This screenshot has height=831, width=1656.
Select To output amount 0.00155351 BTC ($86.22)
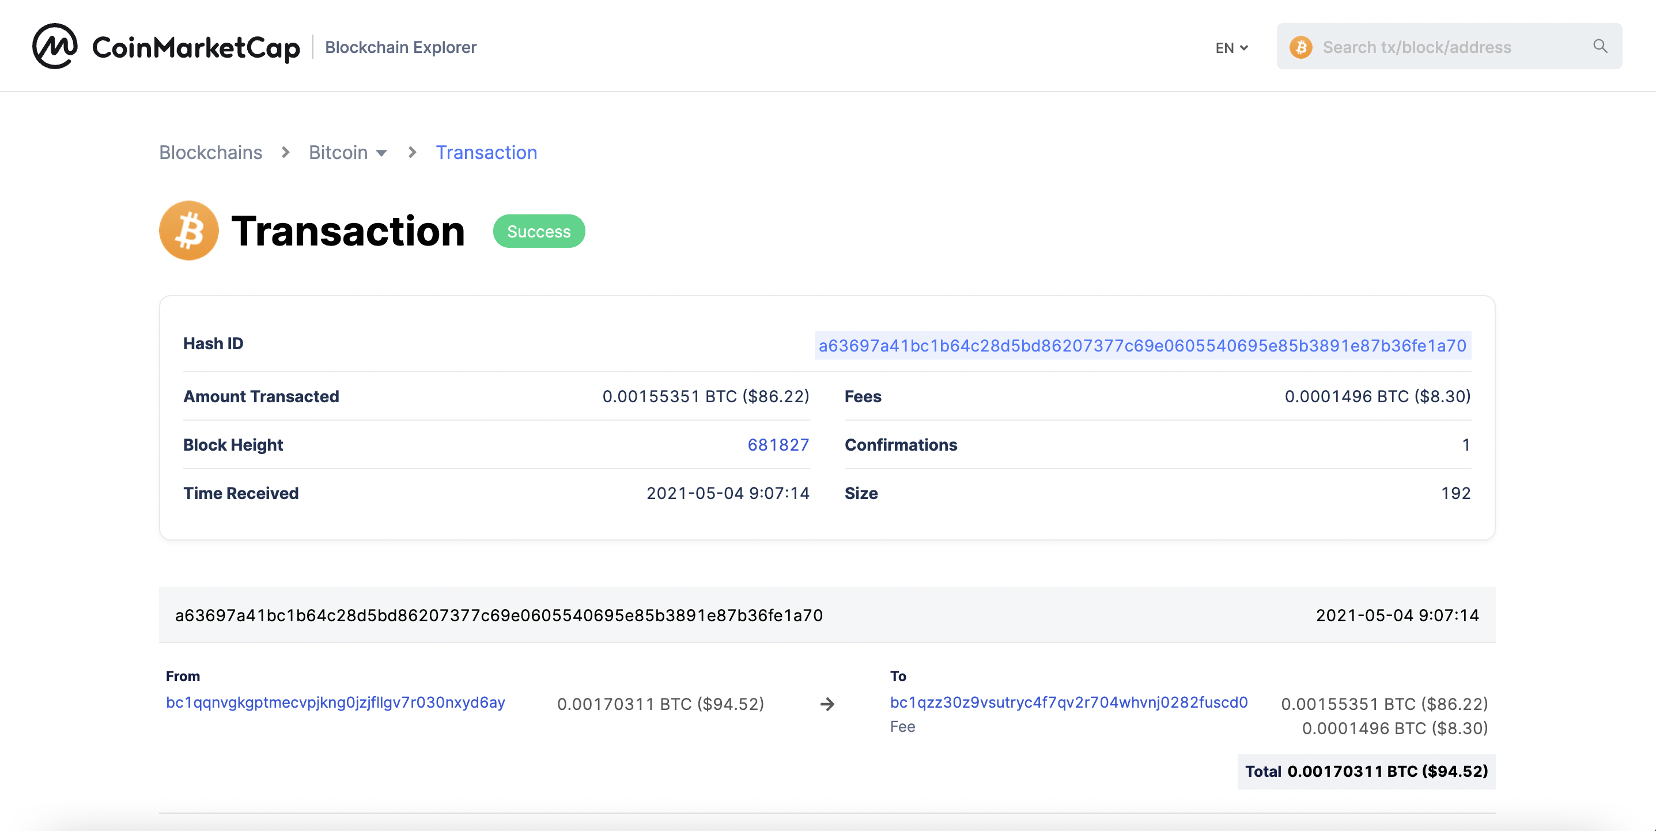pyautogui.click(x=1384, y=704)
